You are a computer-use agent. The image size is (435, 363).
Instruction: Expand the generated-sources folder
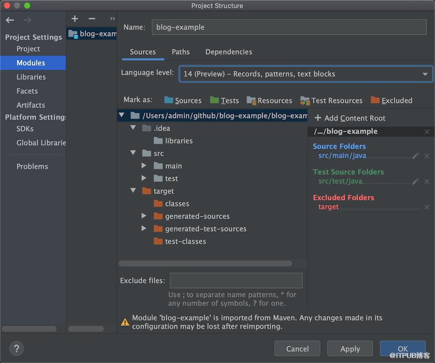click(144, 216)
